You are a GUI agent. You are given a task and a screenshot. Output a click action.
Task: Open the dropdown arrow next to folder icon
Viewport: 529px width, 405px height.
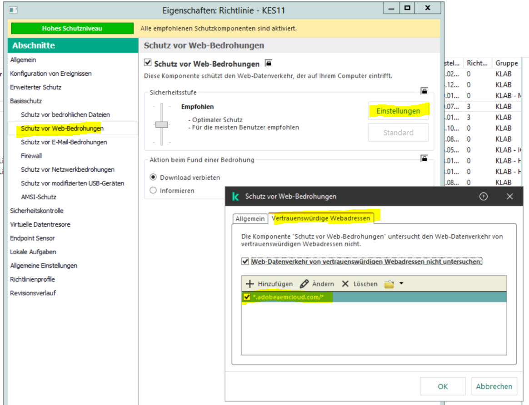401,283
